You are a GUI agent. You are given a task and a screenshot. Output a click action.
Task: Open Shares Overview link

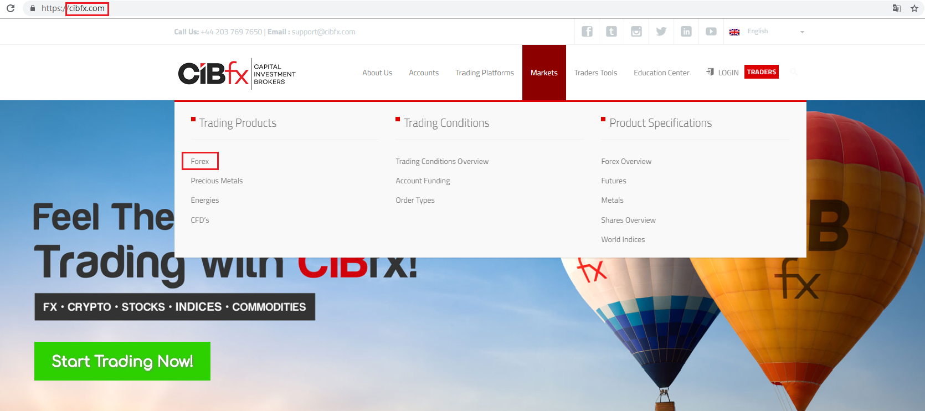click(628, 220)
